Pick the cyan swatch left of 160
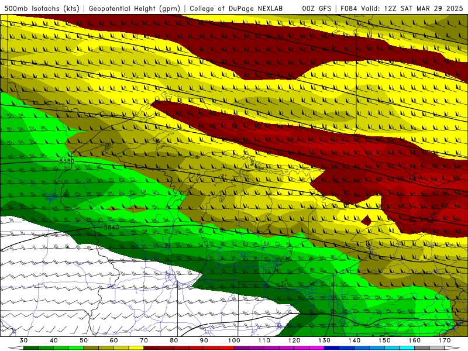The image size is (468, 351). pos(407,349)
